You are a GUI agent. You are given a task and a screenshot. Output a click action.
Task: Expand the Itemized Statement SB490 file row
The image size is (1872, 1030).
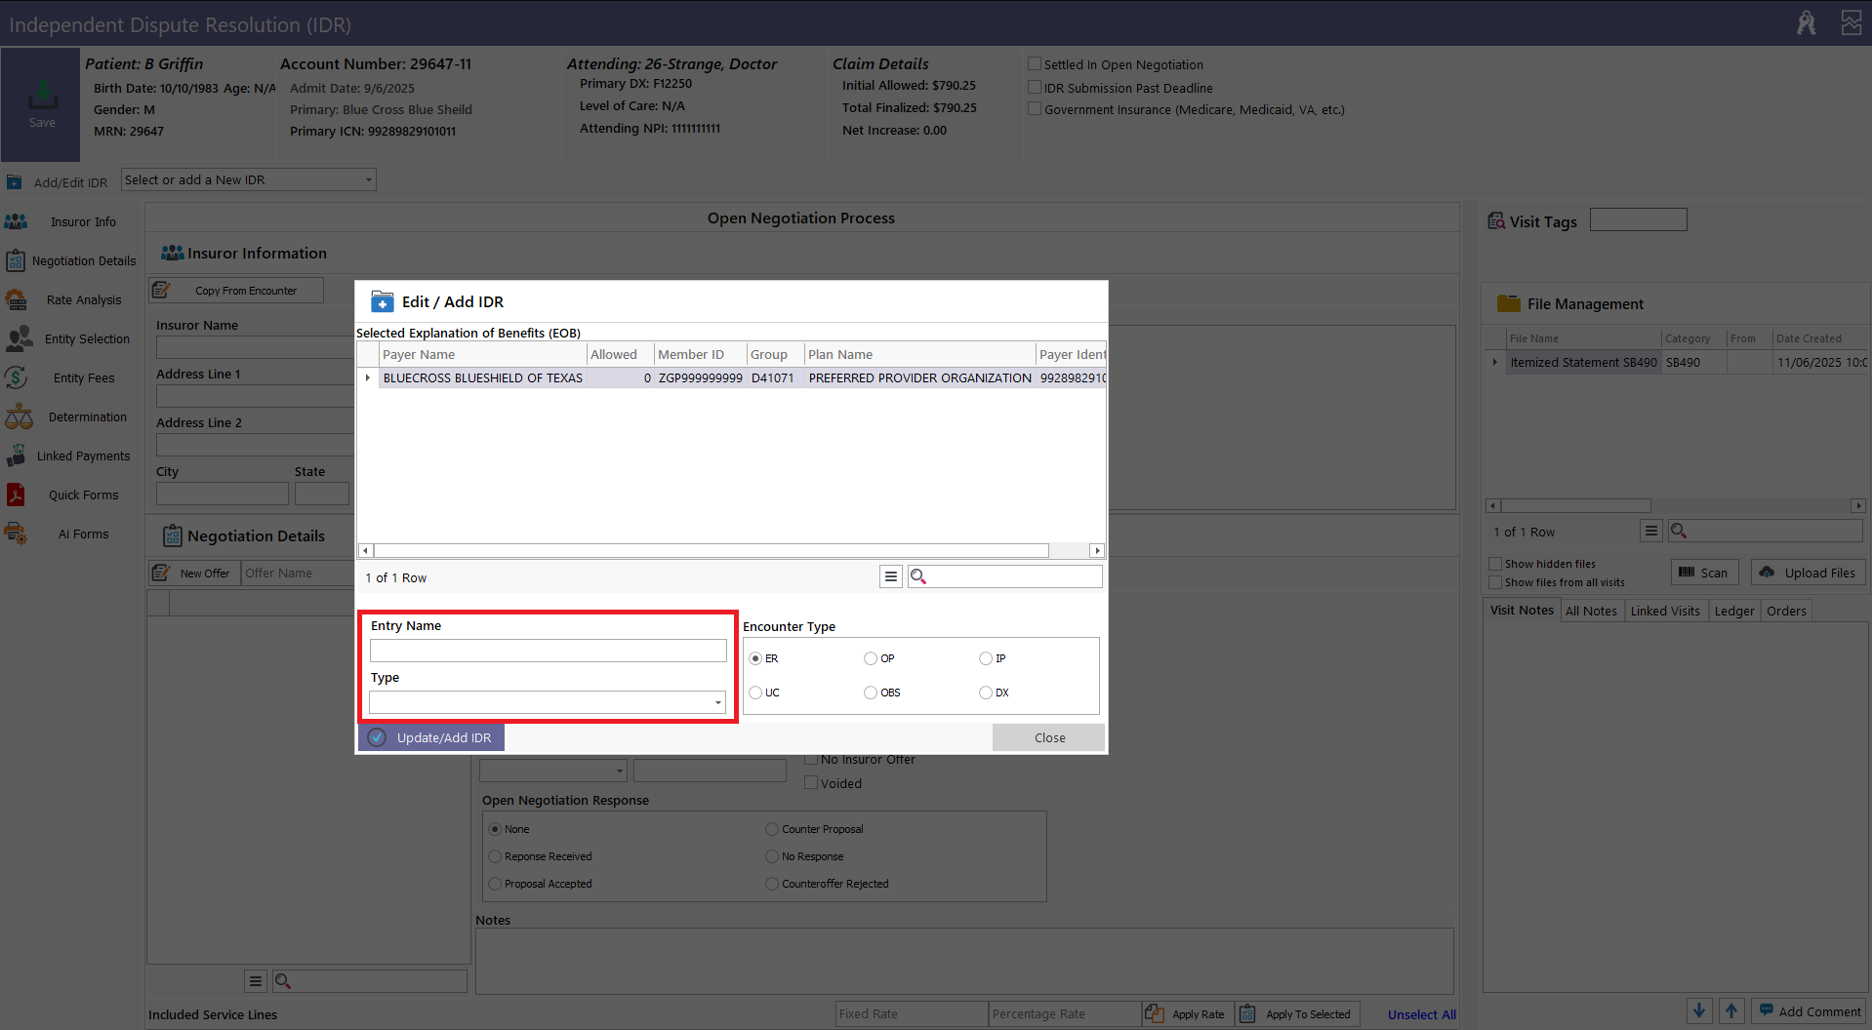click(x=1494, y=363)
